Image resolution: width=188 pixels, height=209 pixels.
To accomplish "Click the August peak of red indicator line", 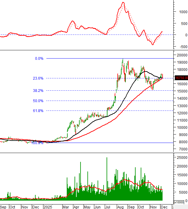I will [123, 3].
